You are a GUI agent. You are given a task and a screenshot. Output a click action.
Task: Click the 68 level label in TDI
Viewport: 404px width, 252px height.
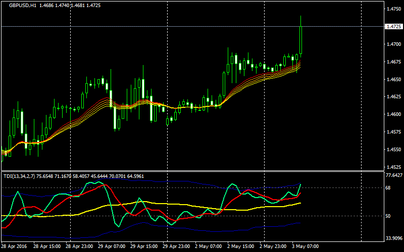[388, 188]
